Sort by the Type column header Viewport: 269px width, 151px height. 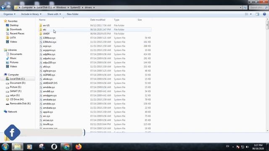coord(117,20)
